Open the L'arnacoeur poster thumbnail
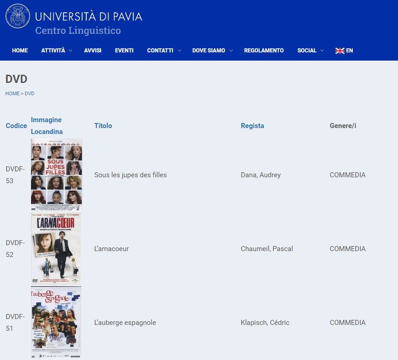Image resolution: width=398 pixels, height=360 pixels. [x=57, y=249]
